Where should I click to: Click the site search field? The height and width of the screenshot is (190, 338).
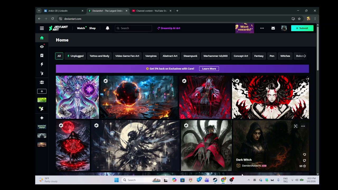[133, 28]
